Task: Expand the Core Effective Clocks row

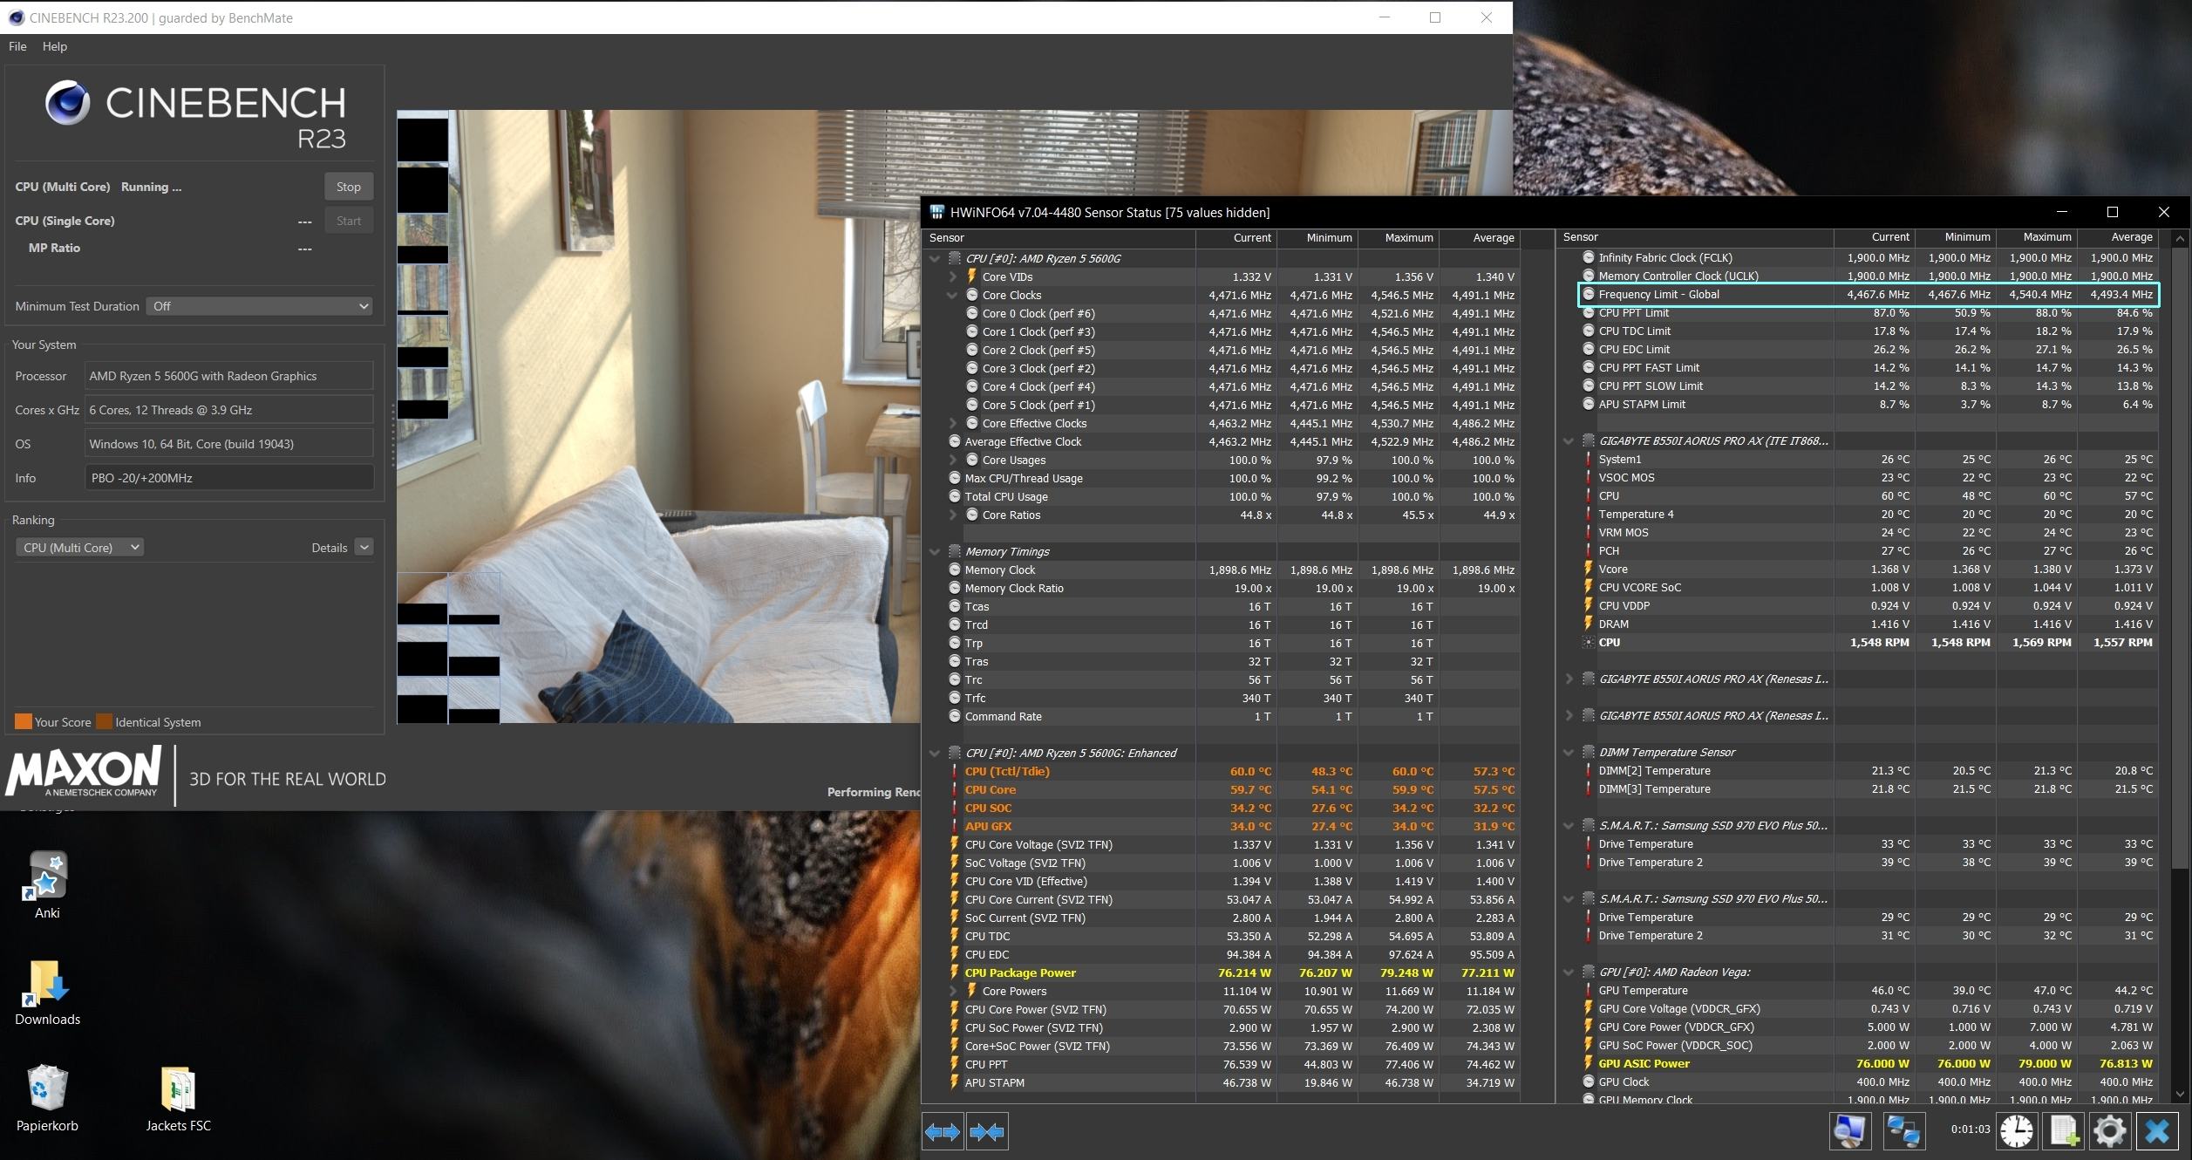Action: (953, 423)
